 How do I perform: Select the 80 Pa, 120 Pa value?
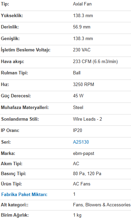(87, 174)
